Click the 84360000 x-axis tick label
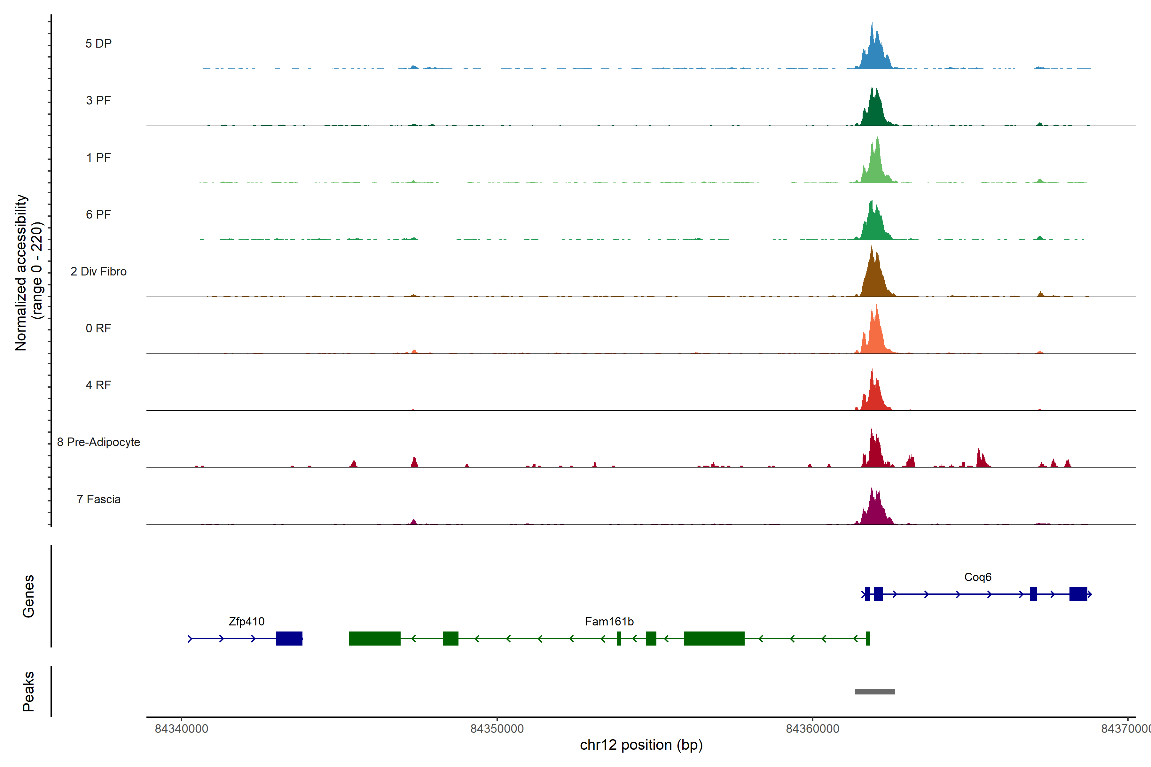 point(812,728)
